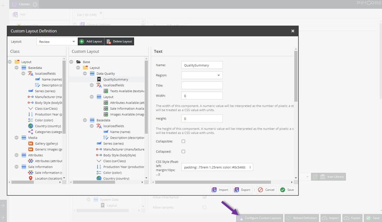
Task: Click the Base folder icon
Action: [78, 62]
